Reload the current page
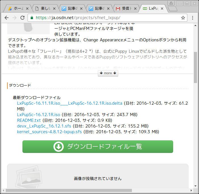This screenshot has height=194, width=199. click(22, 18)
